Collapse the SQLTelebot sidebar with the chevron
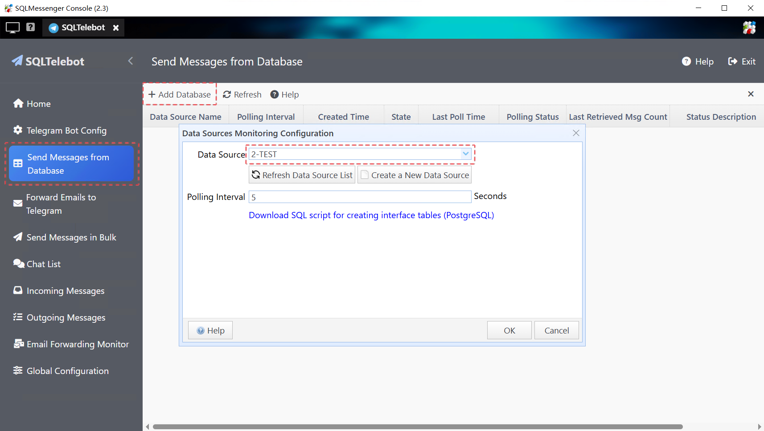 [130, 61]
